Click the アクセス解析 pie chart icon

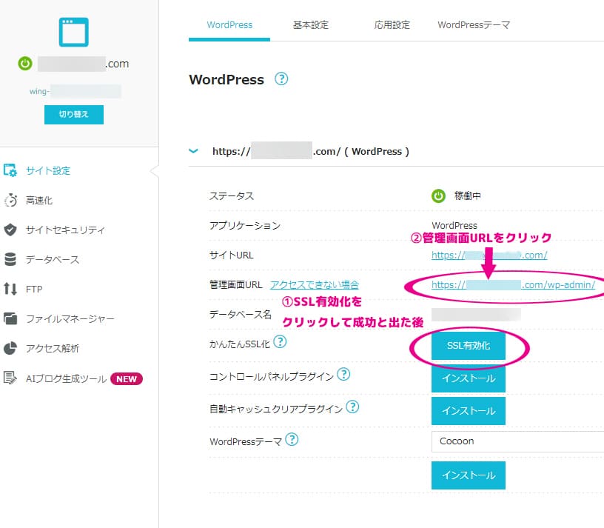tap(10, 348)
